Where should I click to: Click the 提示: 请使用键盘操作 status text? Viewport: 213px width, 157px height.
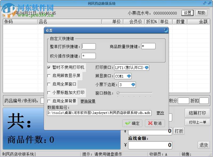[102, 154]
